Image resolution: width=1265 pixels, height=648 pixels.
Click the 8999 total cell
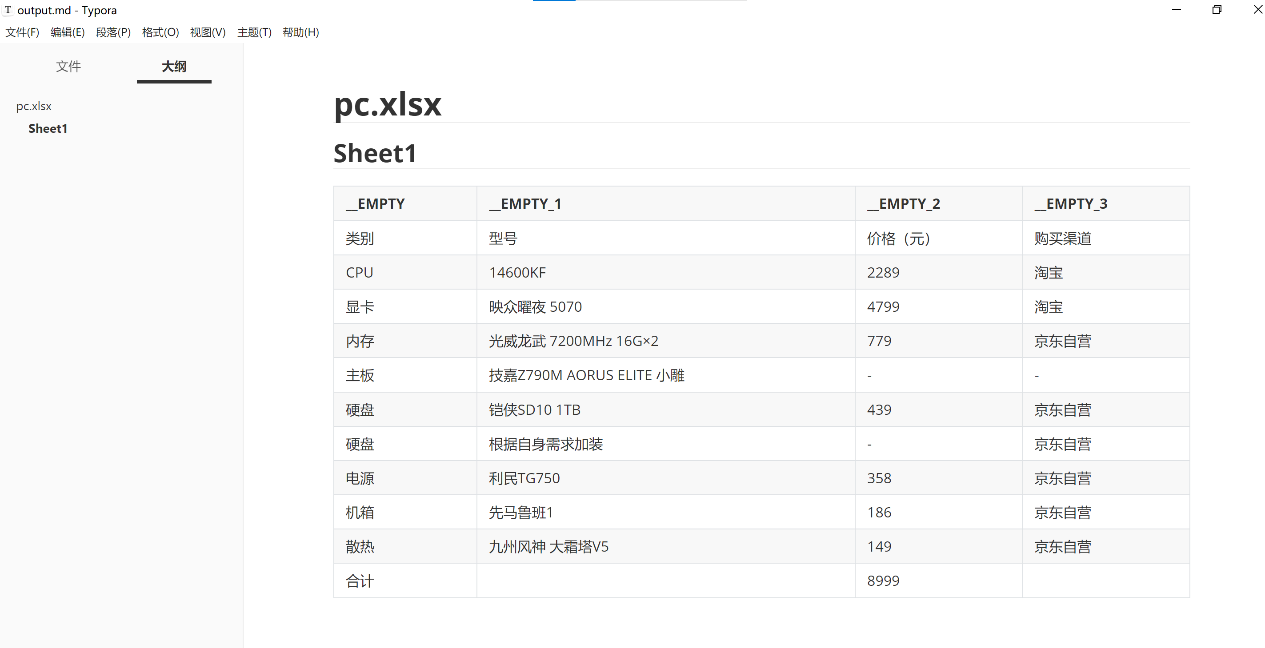point(938,581)
